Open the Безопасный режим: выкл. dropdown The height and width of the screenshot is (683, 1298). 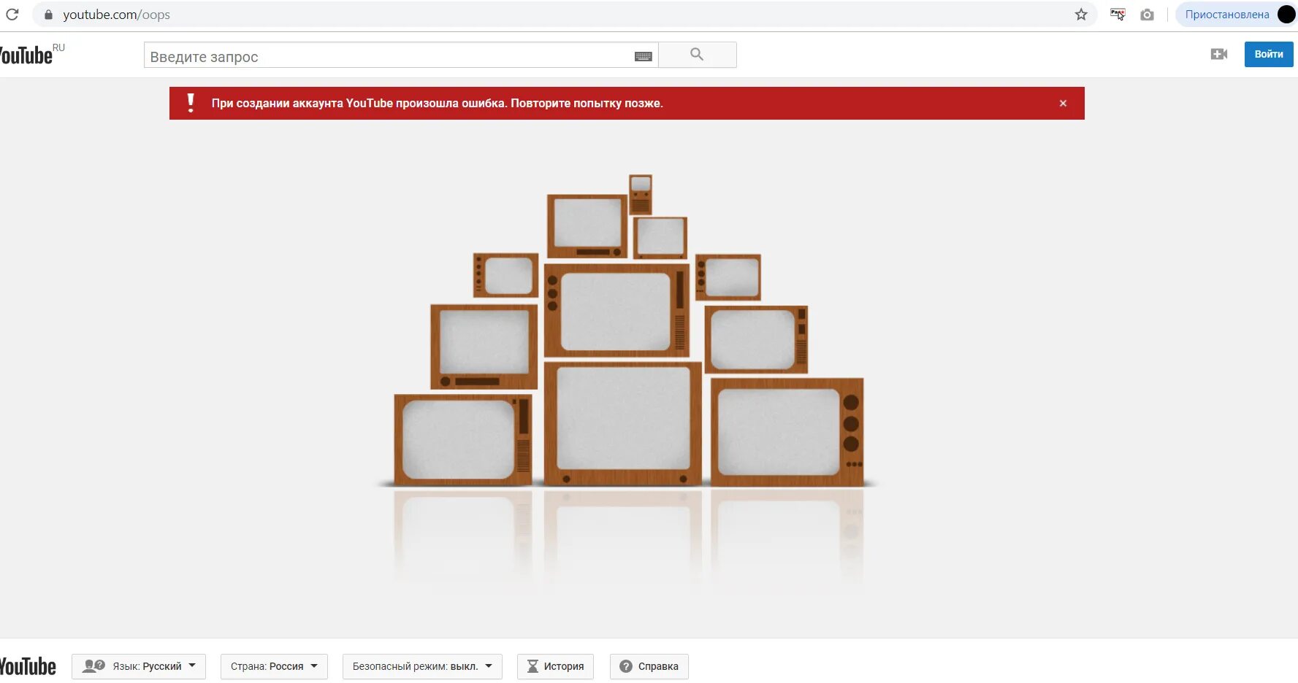(x=422, y=666)
